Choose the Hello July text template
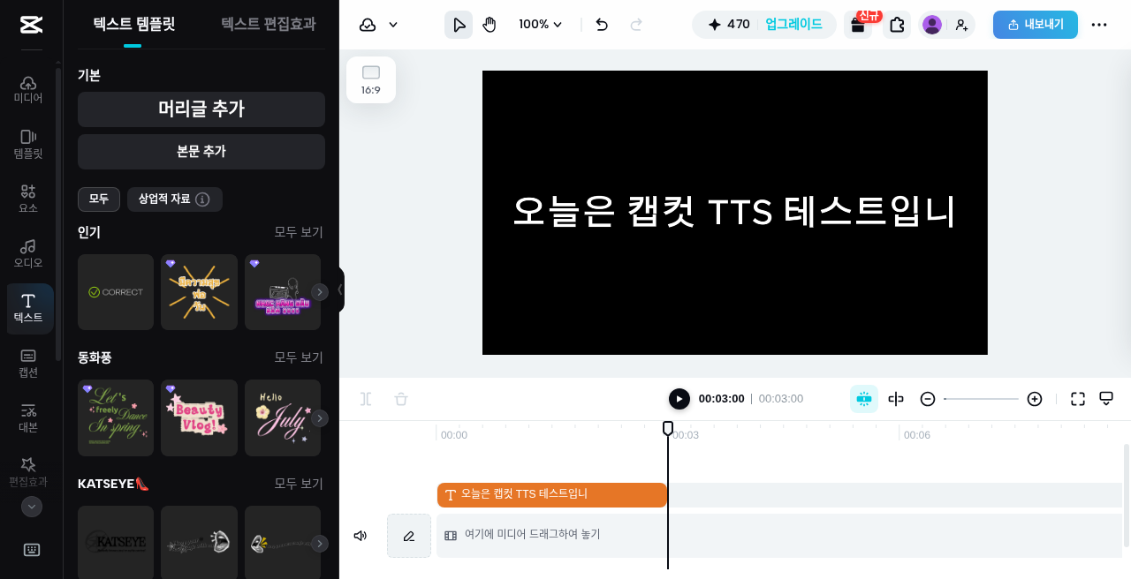The width and height of the screenshot is (1131, 579). (283, 418)
